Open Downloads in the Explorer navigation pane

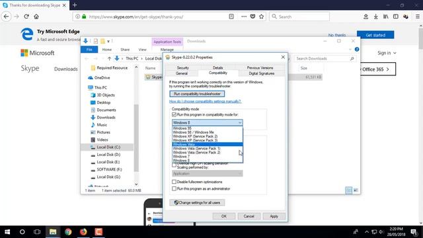click(106, 118)
